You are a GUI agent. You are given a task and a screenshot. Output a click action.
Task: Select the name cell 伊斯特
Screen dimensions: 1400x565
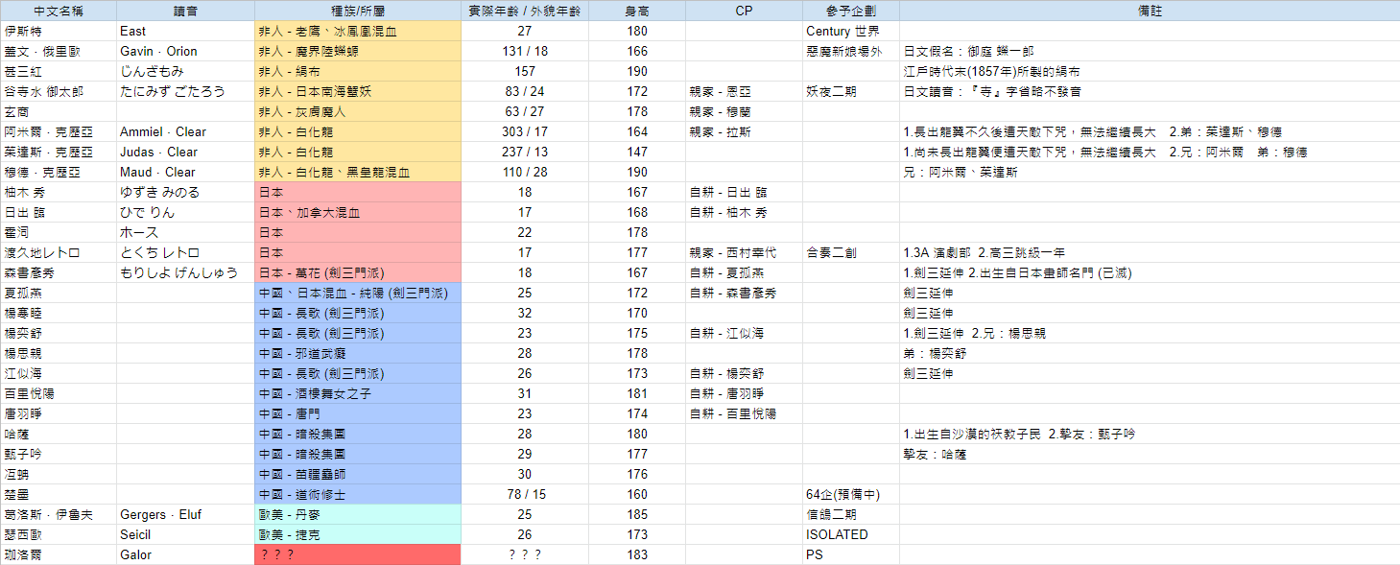point(59,32)
